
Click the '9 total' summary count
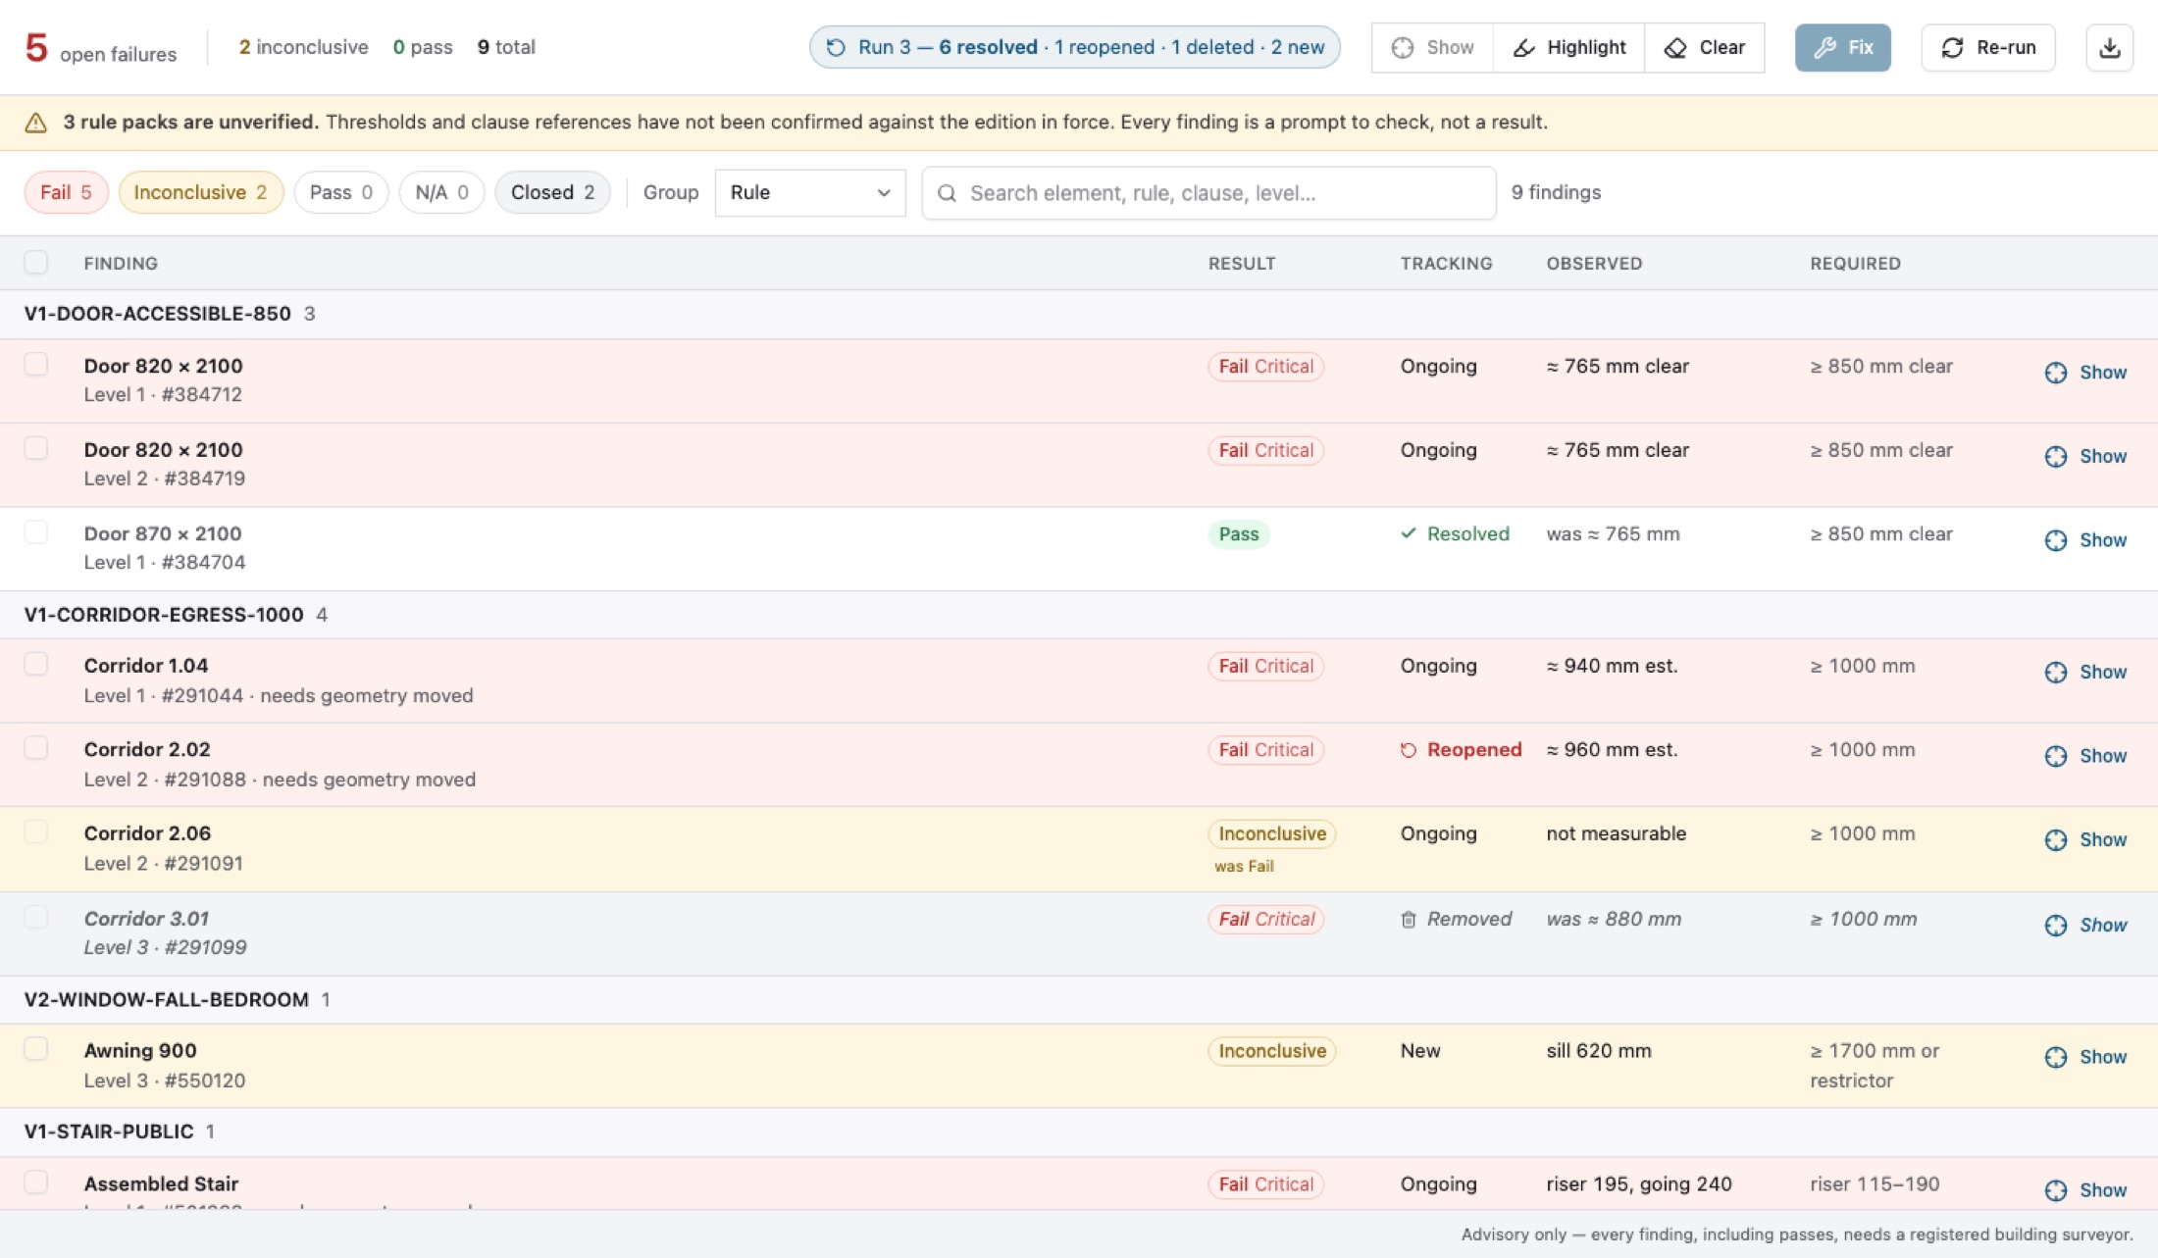[x=506, y=47]
